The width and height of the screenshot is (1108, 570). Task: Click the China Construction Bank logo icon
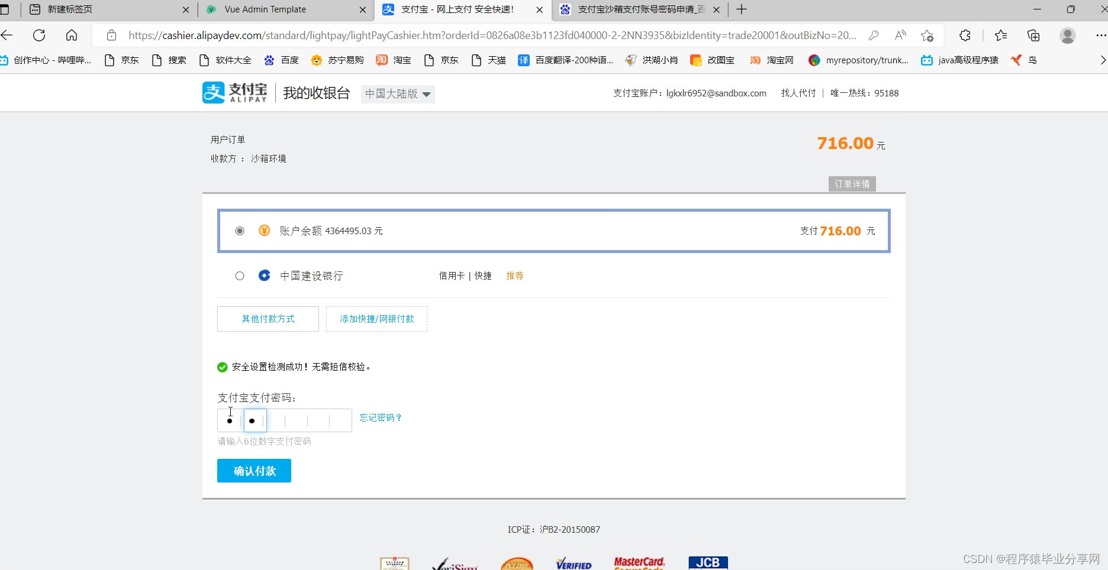pyautogui.click(x=264, y=276)
